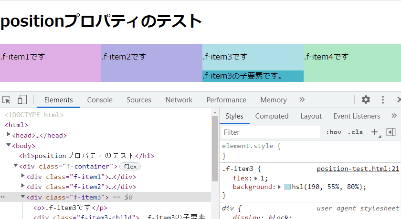Open the Network tab
The image size is (401, 219).
179,100
